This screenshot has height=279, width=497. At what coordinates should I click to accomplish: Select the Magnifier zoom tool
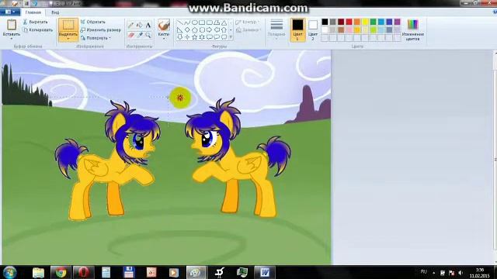(148, 35)
